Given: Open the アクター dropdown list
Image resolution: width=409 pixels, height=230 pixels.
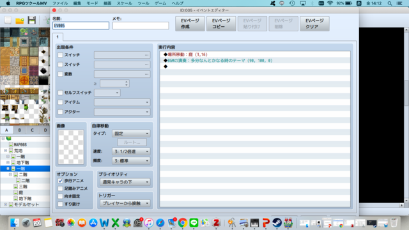Looking at the screenshot, I should click(x=122, y=112).
